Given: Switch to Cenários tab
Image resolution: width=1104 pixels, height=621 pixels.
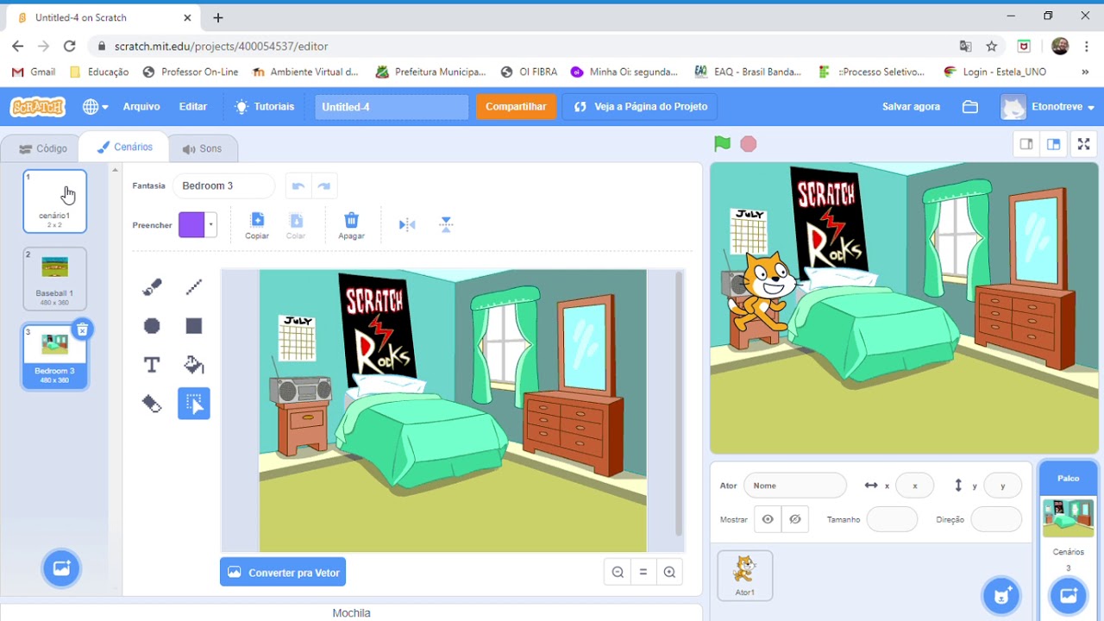Looking at the screenshot, I should click(x=125, y=147).
